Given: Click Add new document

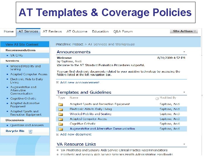Looking at the screenshot, I should (76, 134).
